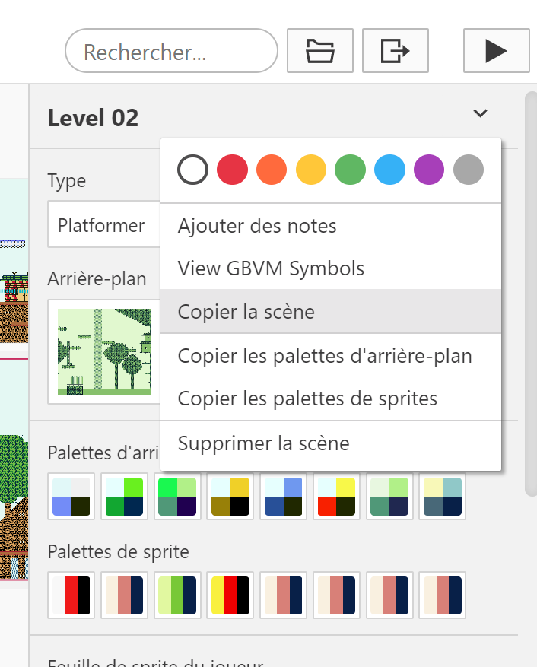
Task: Select the gray label color
Action: pyautogui.click(x=469, y=170)
